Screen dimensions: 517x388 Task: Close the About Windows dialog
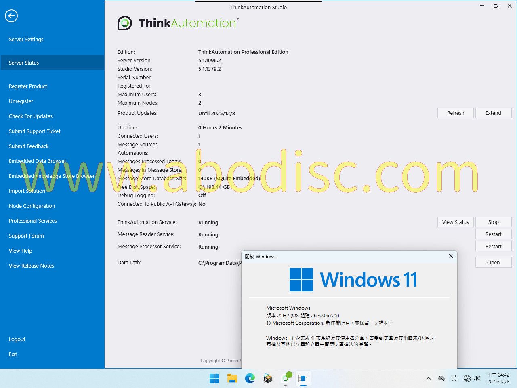451,256
